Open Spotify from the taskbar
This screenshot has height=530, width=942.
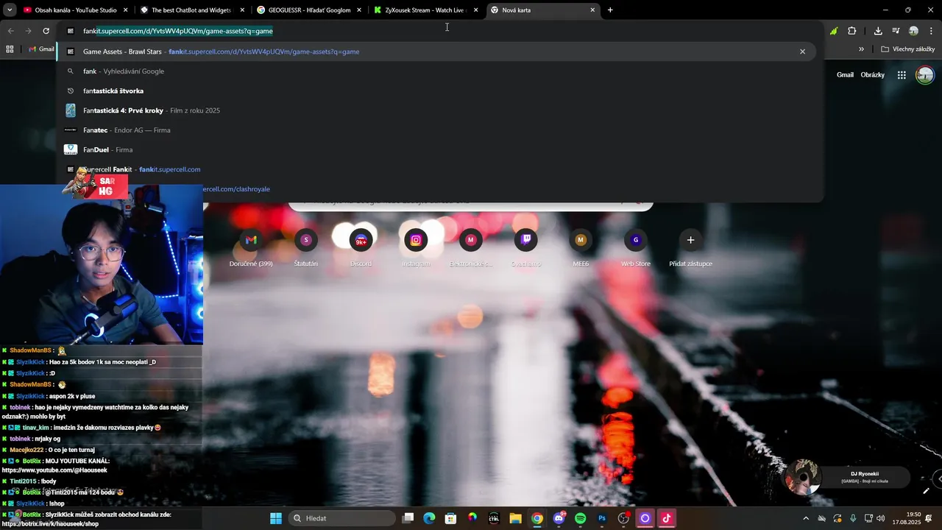click(580, 518)
